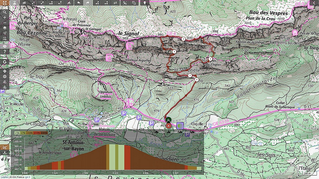Select route waypoint number 3 near GR-9
This screenshot has width=319, height=179.
[183, 39]
